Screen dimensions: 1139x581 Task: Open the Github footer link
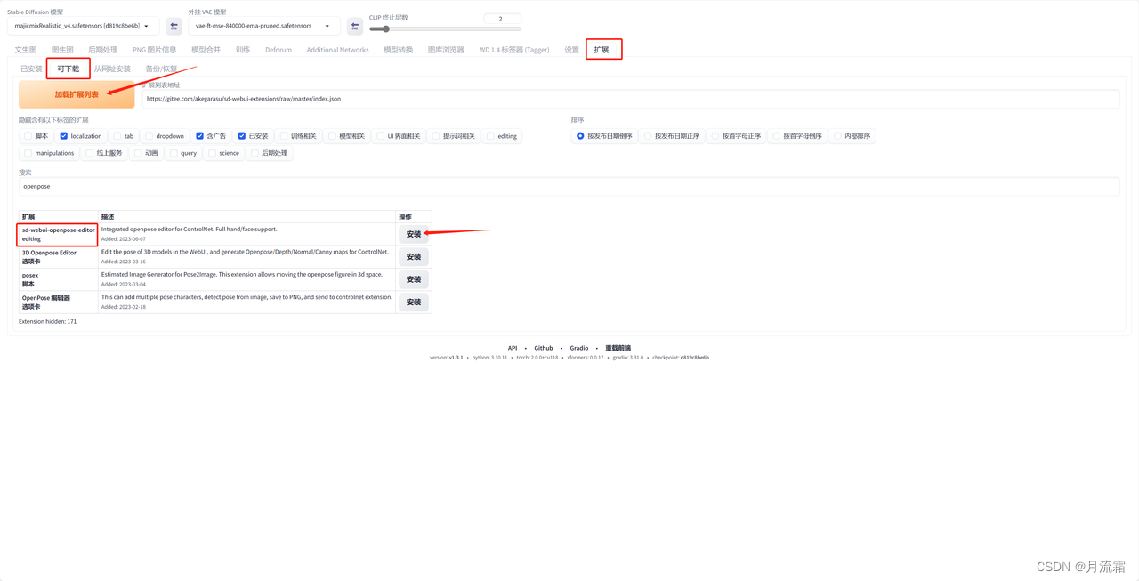(544, 348)
